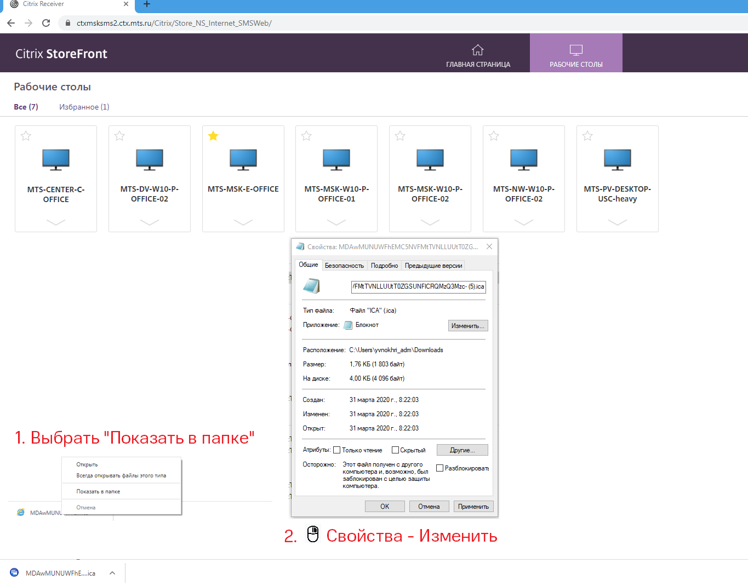The image size is (748, 586).
Task: Switch to Предыдущие версии tab
Action: [433, 266]
